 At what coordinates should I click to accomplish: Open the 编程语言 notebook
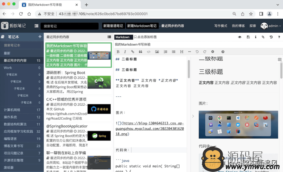[22, 139]
